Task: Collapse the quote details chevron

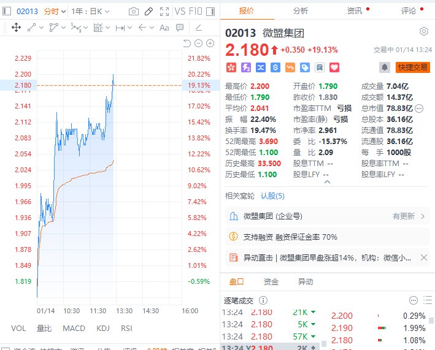Action: [x=328, y=182]
